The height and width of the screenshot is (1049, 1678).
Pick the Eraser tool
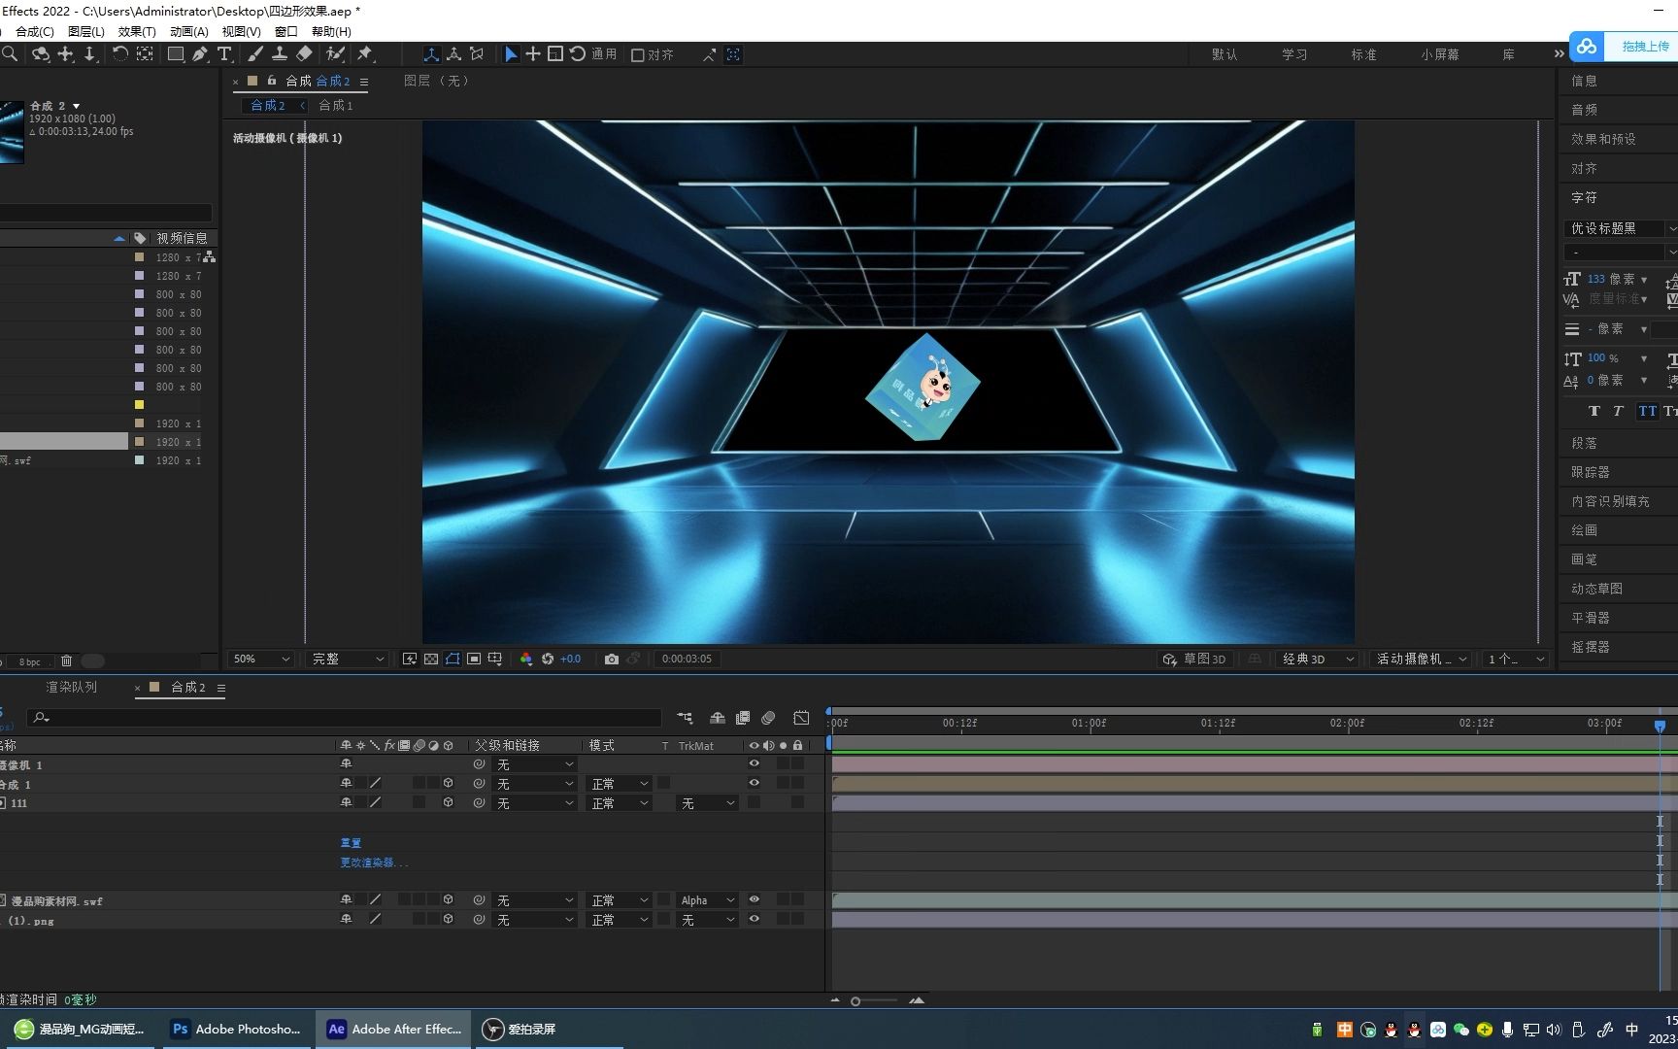pos(305,54)
